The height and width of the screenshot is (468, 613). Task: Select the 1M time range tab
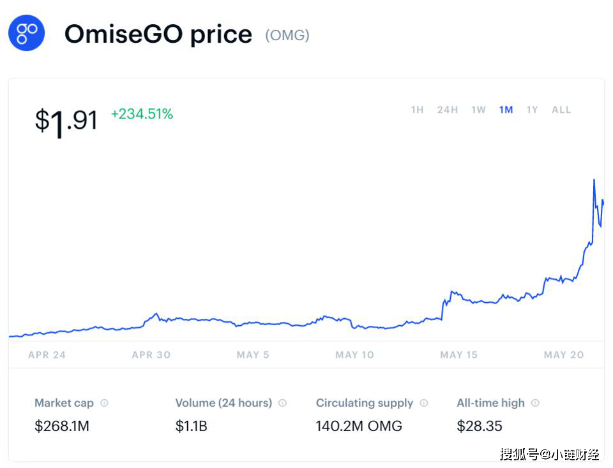pyautogui.click(x=506, y=110)
